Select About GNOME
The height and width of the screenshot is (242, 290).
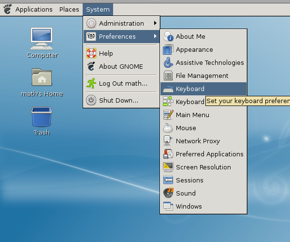click(x=121, y=66)
